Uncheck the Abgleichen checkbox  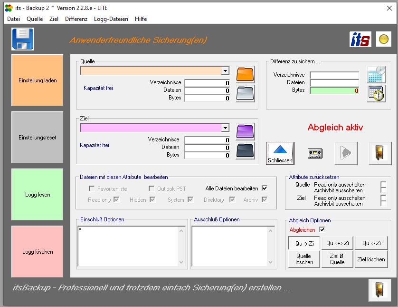pos(322,230)
